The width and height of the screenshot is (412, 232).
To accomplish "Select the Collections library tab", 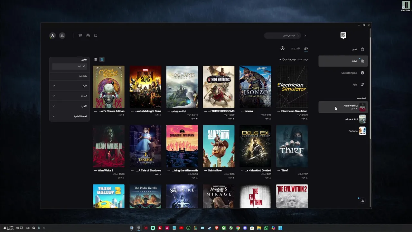I will point(295,49).
